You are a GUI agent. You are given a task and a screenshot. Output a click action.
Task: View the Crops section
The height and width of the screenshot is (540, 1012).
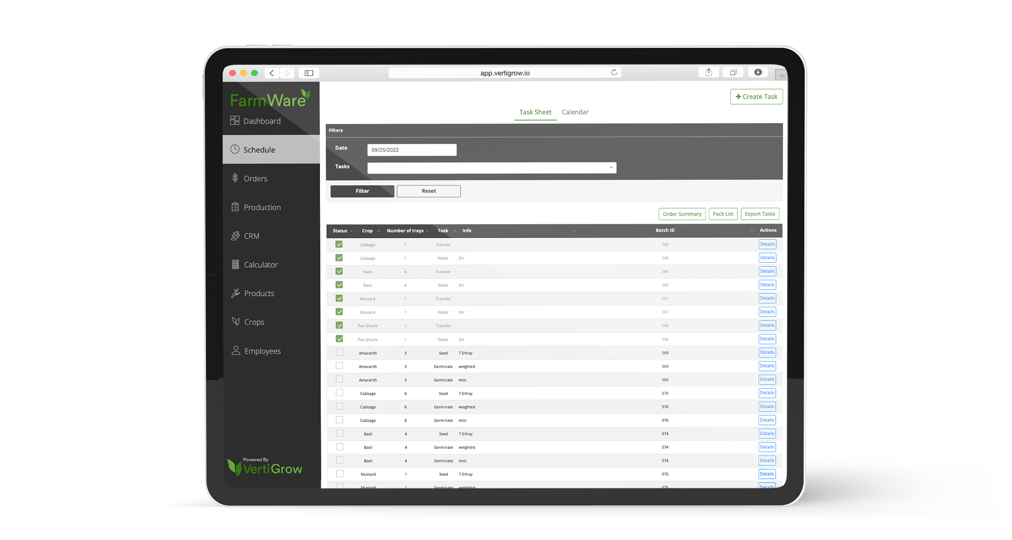254,322
